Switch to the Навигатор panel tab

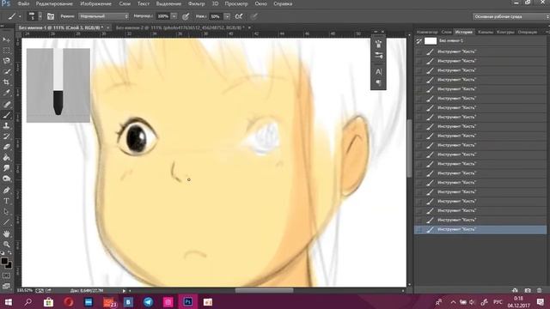coord(427,32)
